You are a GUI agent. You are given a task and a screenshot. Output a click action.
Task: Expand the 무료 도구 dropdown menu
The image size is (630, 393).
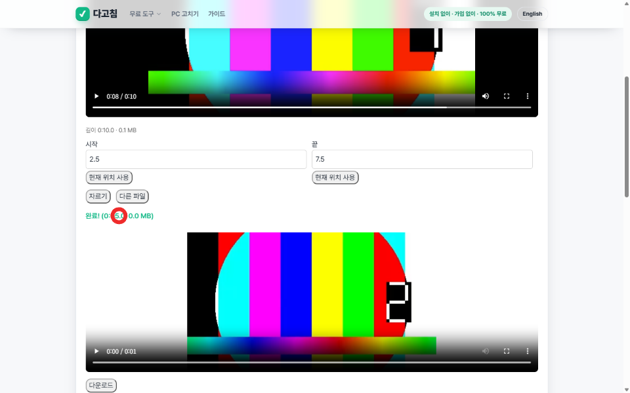pyautogui.click(x=145, y=14)
